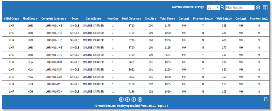Sort by Complete Itinerary column
Image resolution: width=272 pixels, height=111 pixels.
54,19
